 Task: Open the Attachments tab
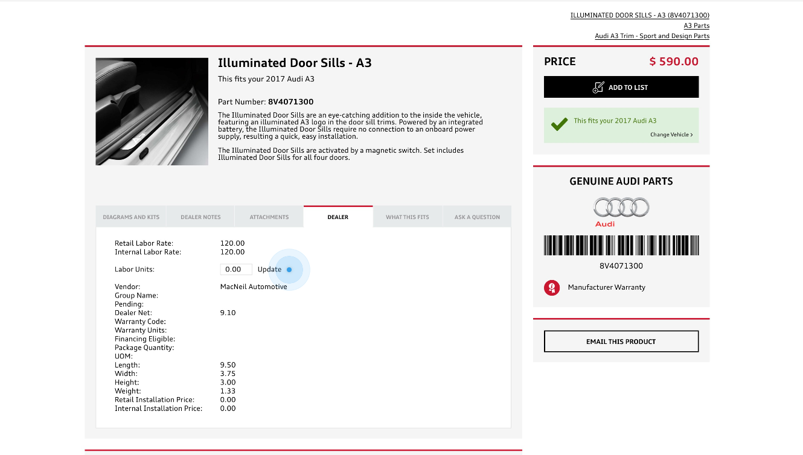tap(269, 217)
